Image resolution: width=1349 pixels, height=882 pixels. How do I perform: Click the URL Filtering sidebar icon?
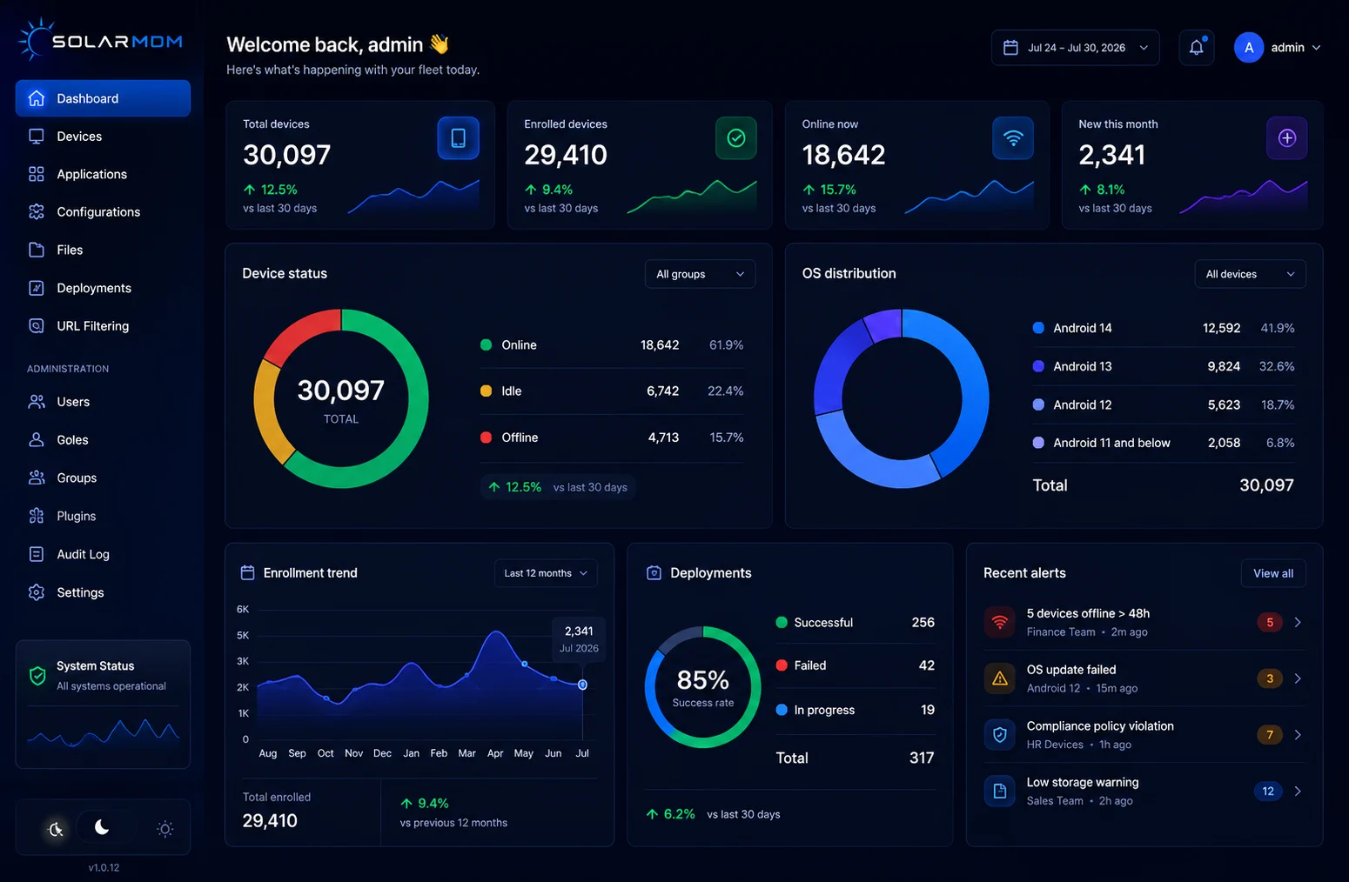37,326
